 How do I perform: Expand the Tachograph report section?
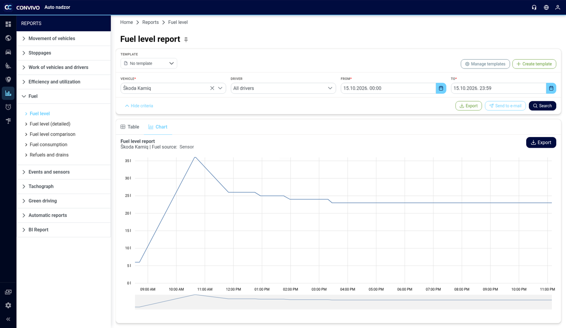point(64,187)
